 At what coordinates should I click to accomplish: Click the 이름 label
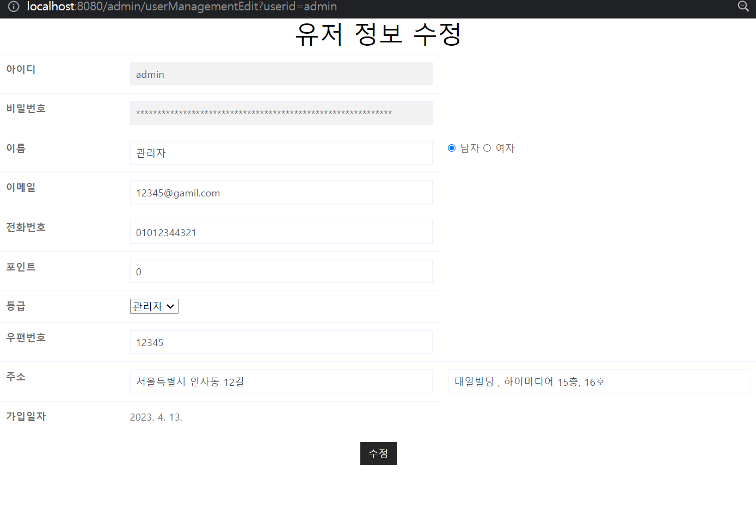pos(16,148)
